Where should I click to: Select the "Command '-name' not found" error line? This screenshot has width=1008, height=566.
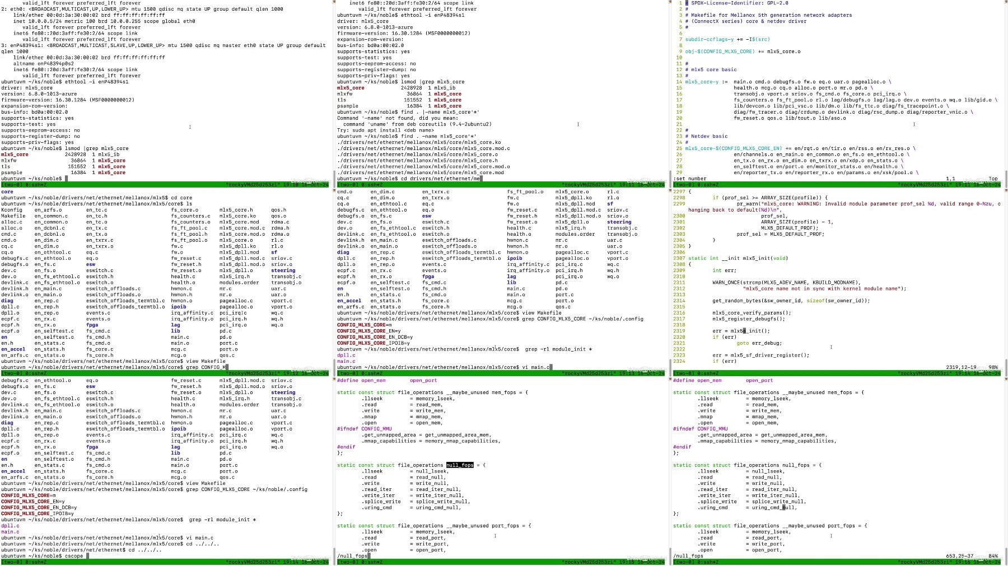(x=398, y=118)
